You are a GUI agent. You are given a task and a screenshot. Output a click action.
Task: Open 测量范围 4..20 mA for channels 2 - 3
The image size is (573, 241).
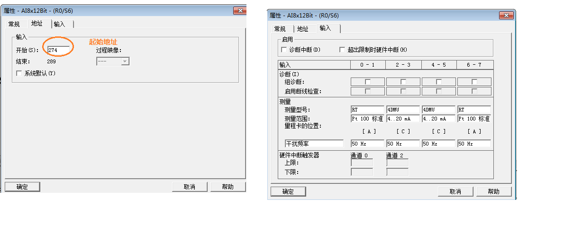point(403,119)
